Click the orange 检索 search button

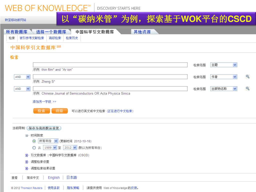pyautogui.click(x=41, y=111)
